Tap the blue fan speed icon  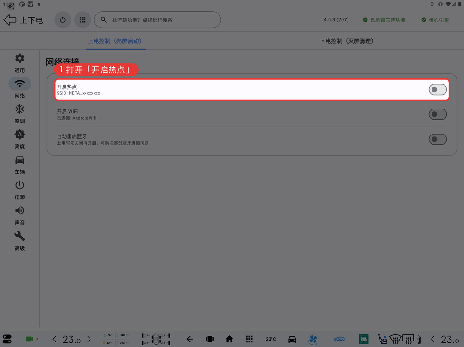pyautogui.click(x=313, y=339)
